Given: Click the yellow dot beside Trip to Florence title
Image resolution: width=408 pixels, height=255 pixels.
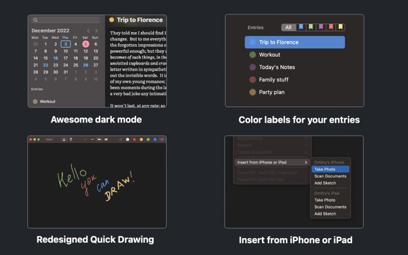Looking at the screenshot, I should [x=111, y=20].
